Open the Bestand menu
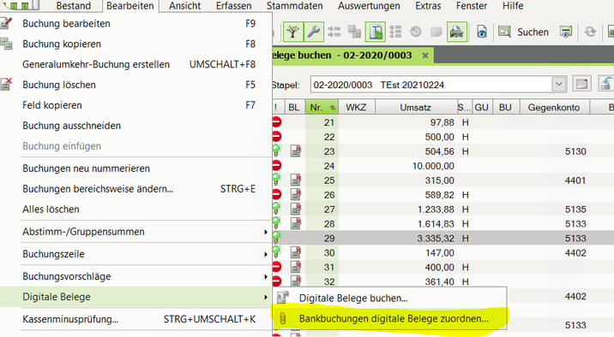This screenshot has width=614, height=337. coord(73,6)
